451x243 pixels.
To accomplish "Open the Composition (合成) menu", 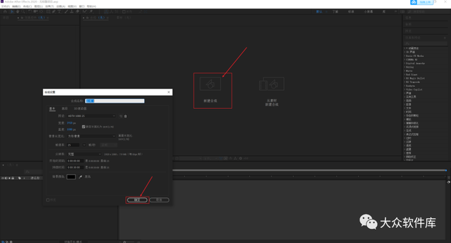I will (x=28, y=6).
